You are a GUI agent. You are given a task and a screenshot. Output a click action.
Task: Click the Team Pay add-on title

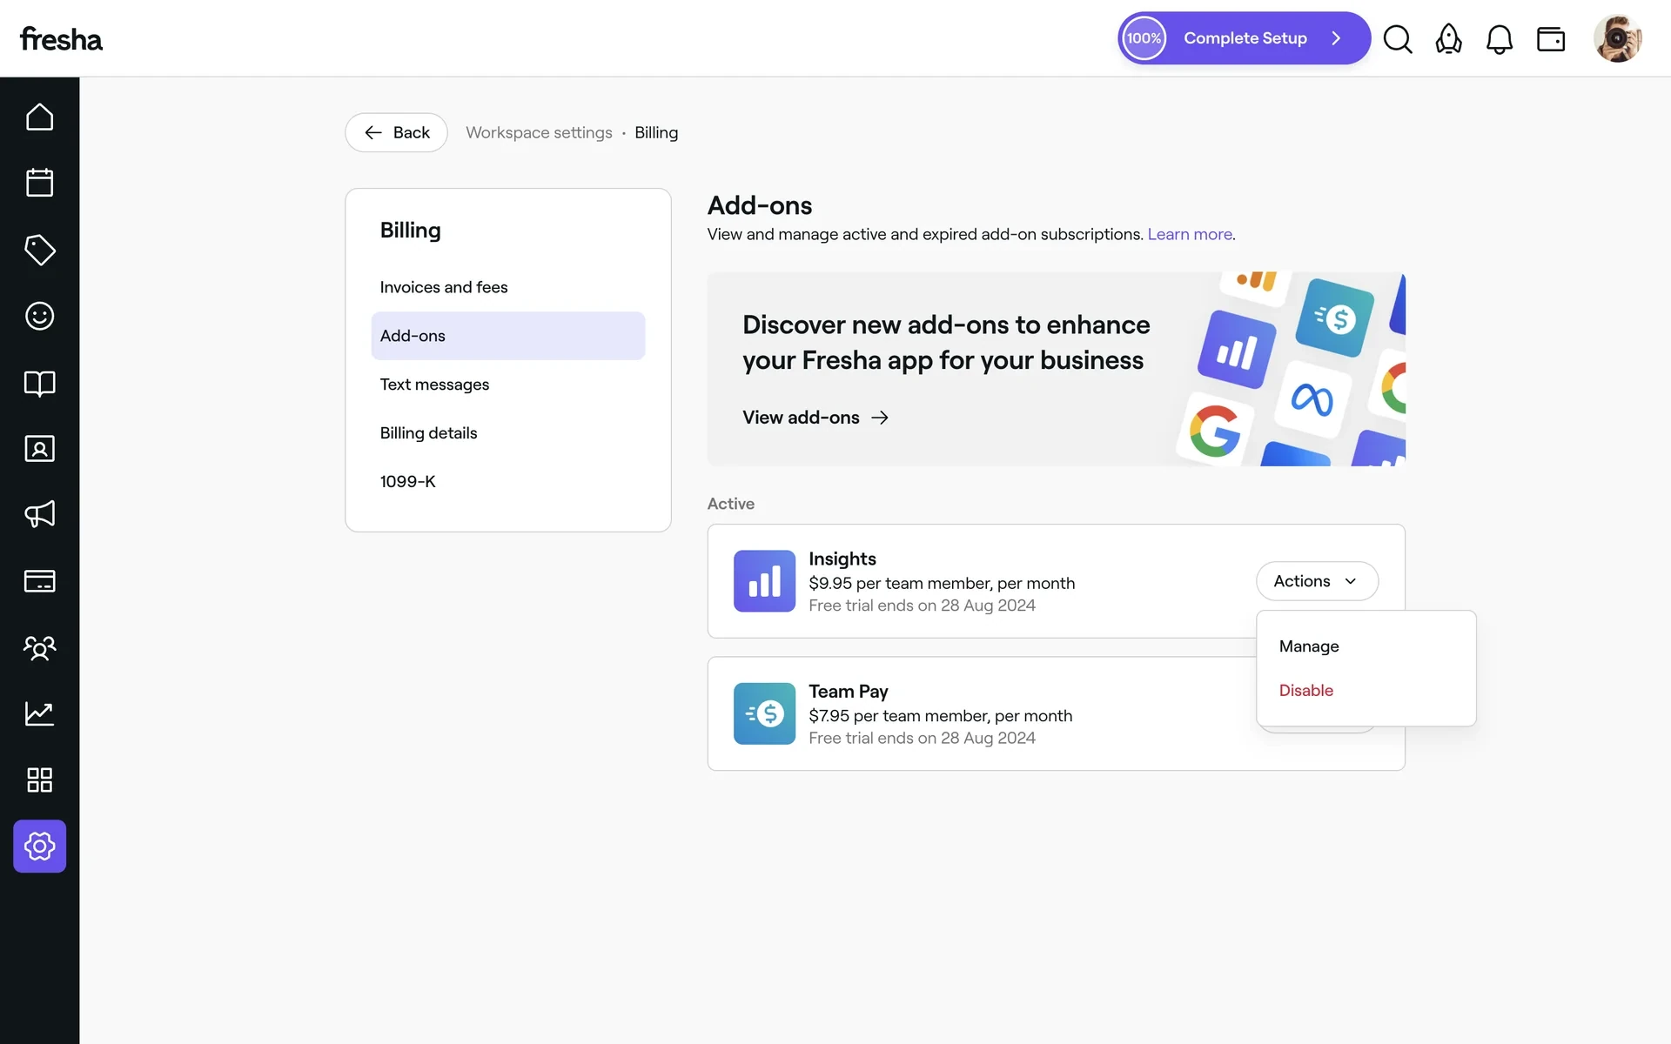click(848, 692)
